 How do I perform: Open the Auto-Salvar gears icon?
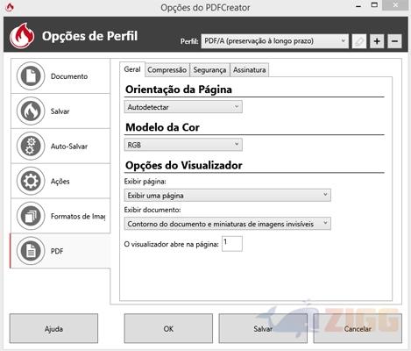(31, 146)
